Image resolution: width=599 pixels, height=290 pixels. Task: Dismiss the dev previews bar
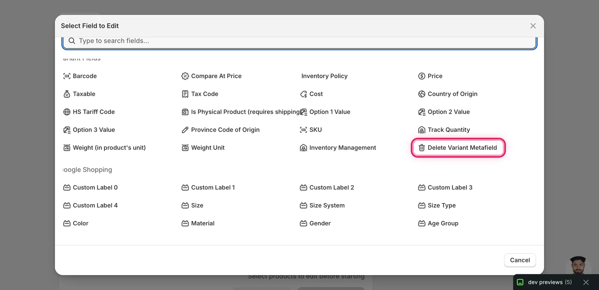coord(586,282)
